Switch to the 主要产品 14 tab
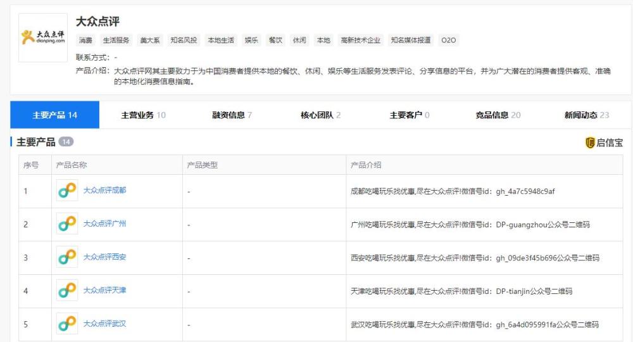The height and width of the screenshot is (342, 633). point(54,115)
